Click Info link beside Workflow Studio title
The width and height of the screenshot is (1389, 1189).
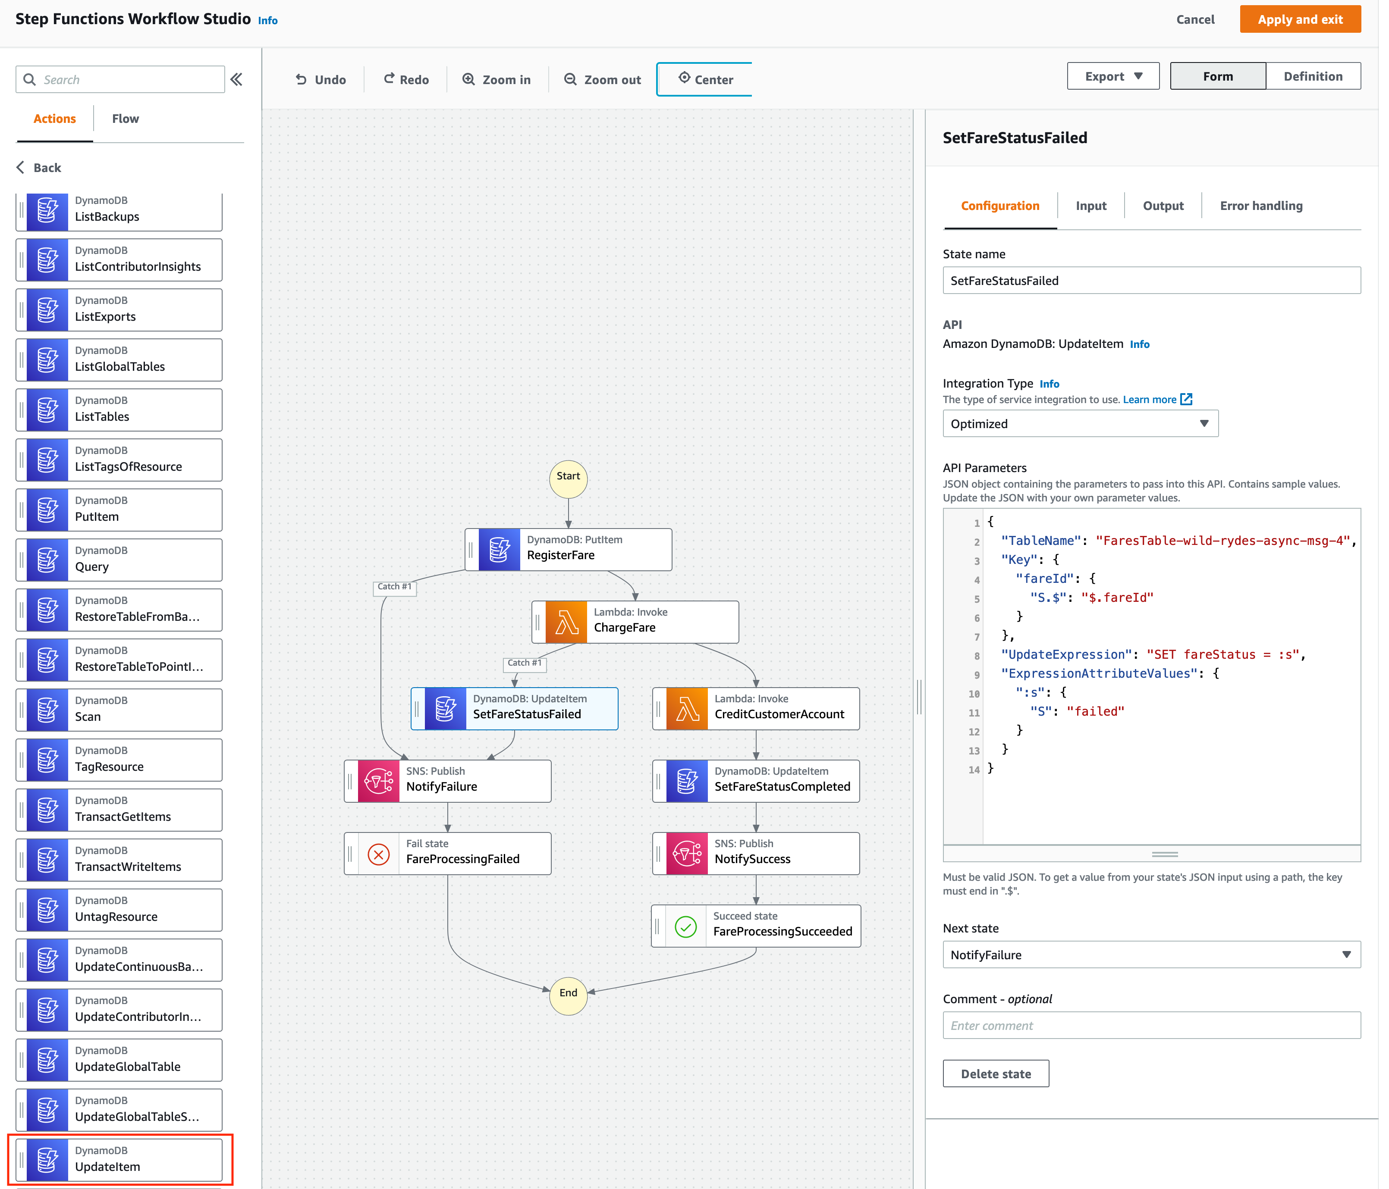point(268,21)
